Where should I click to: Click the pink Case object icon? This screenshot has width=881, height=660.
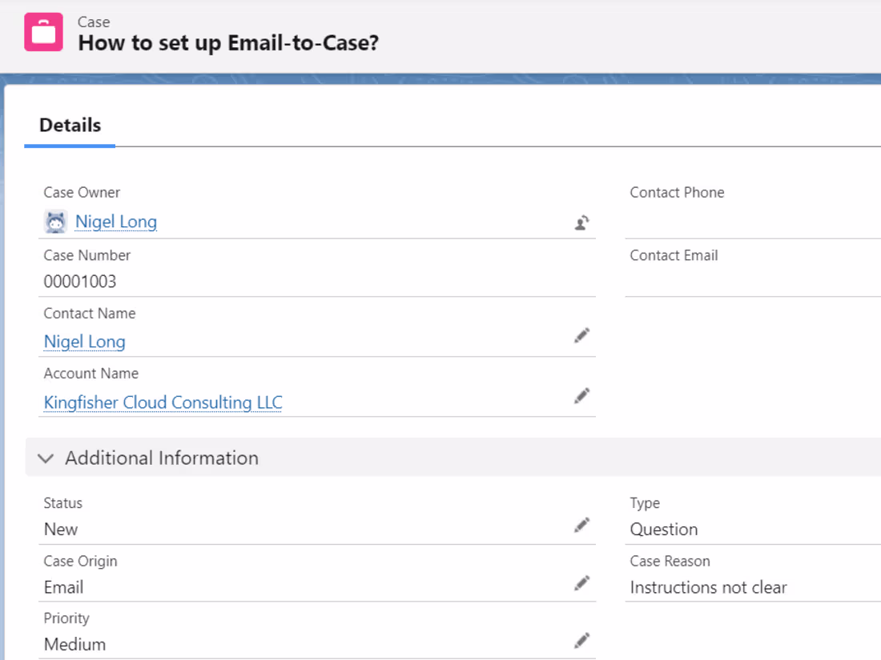45,32
